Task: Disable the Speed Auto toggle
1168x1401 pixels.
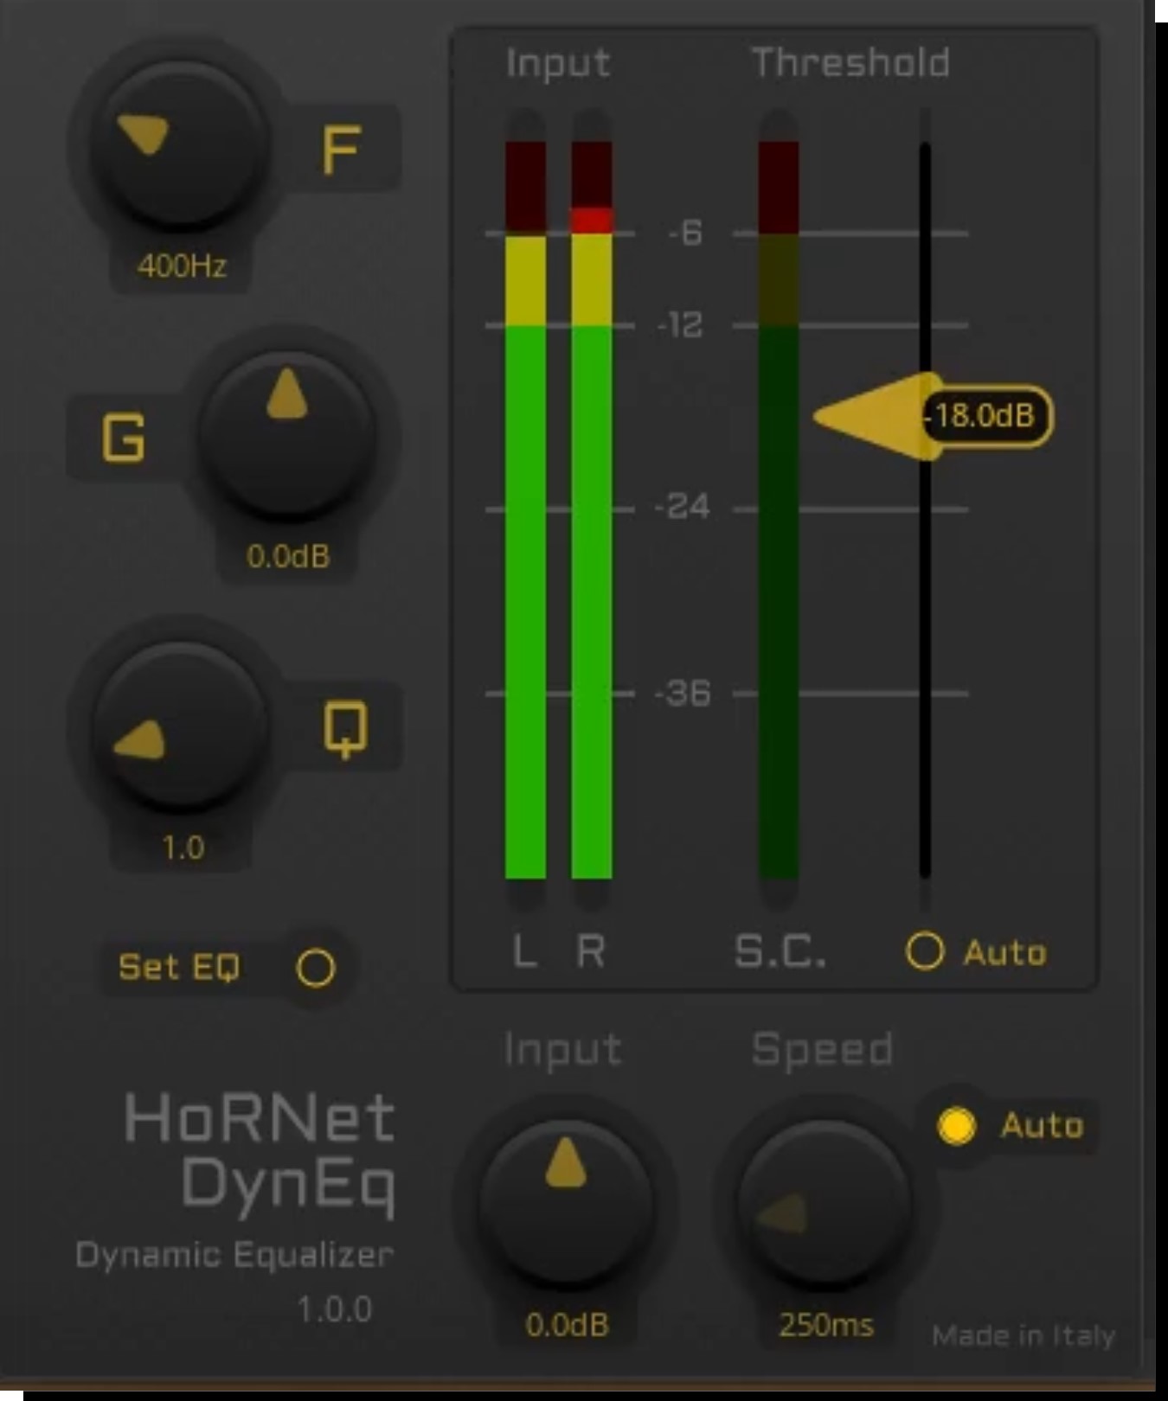Action: coord(956,1125)
